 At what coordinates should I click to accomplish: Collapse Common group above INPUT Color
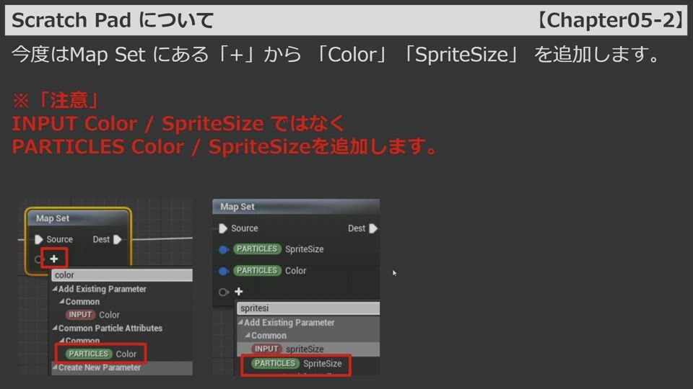coord(62,302)
